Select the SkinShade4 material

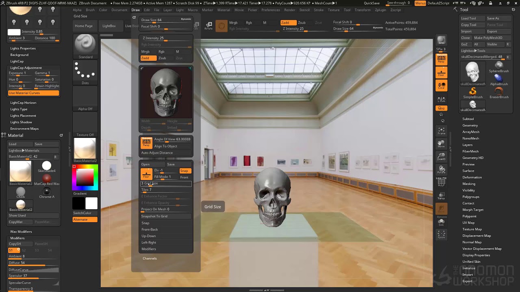[x=47, y=167]
